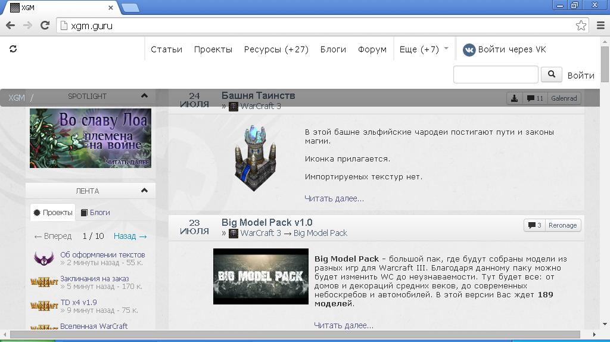Collapse the Spotlight panel

tap(144, 96)
